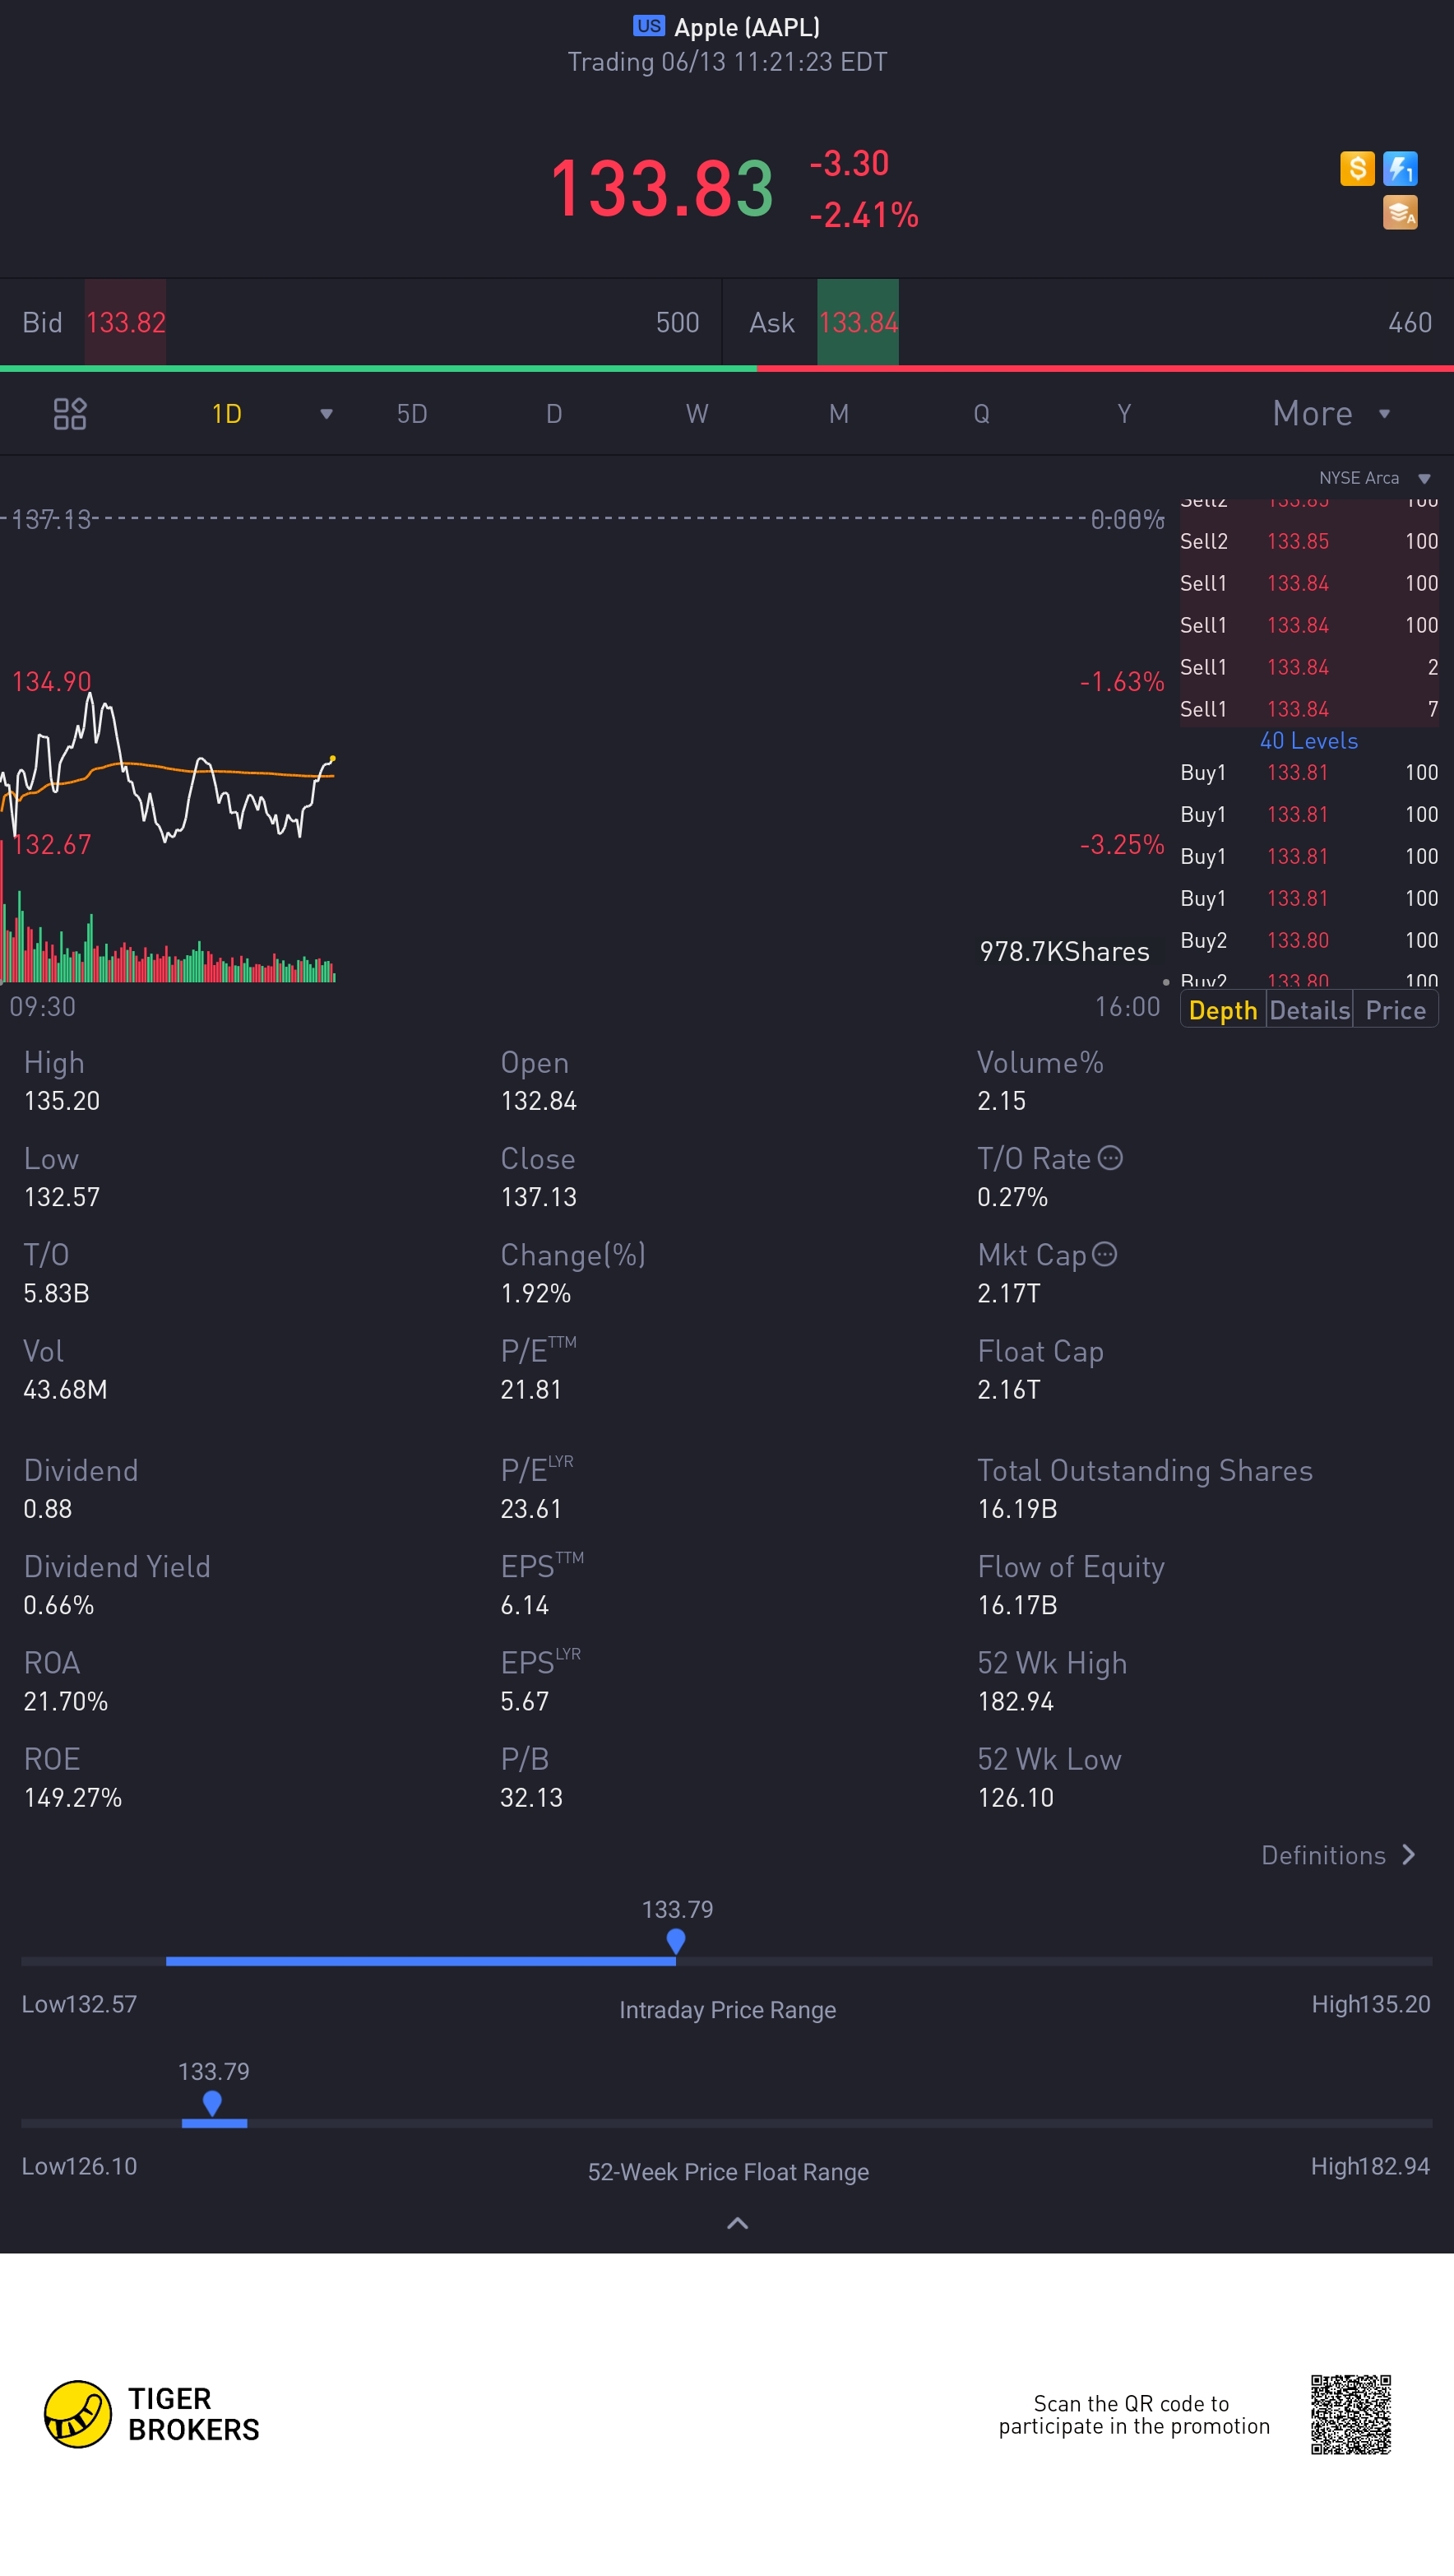Switch to the quarterly Q chart tab
1454x2576 pixels.
(981, 414)
